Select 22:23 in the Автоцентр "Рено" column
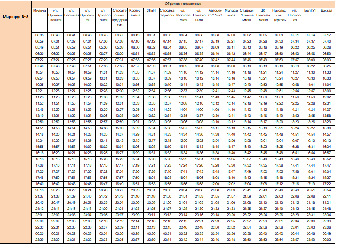Viewport: 339px width, 248px height. [x=215, y=221]
